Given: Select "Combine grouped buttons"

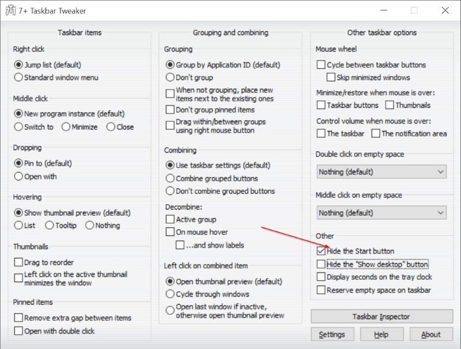Looking at the screenshot, I should click(170, 179).
